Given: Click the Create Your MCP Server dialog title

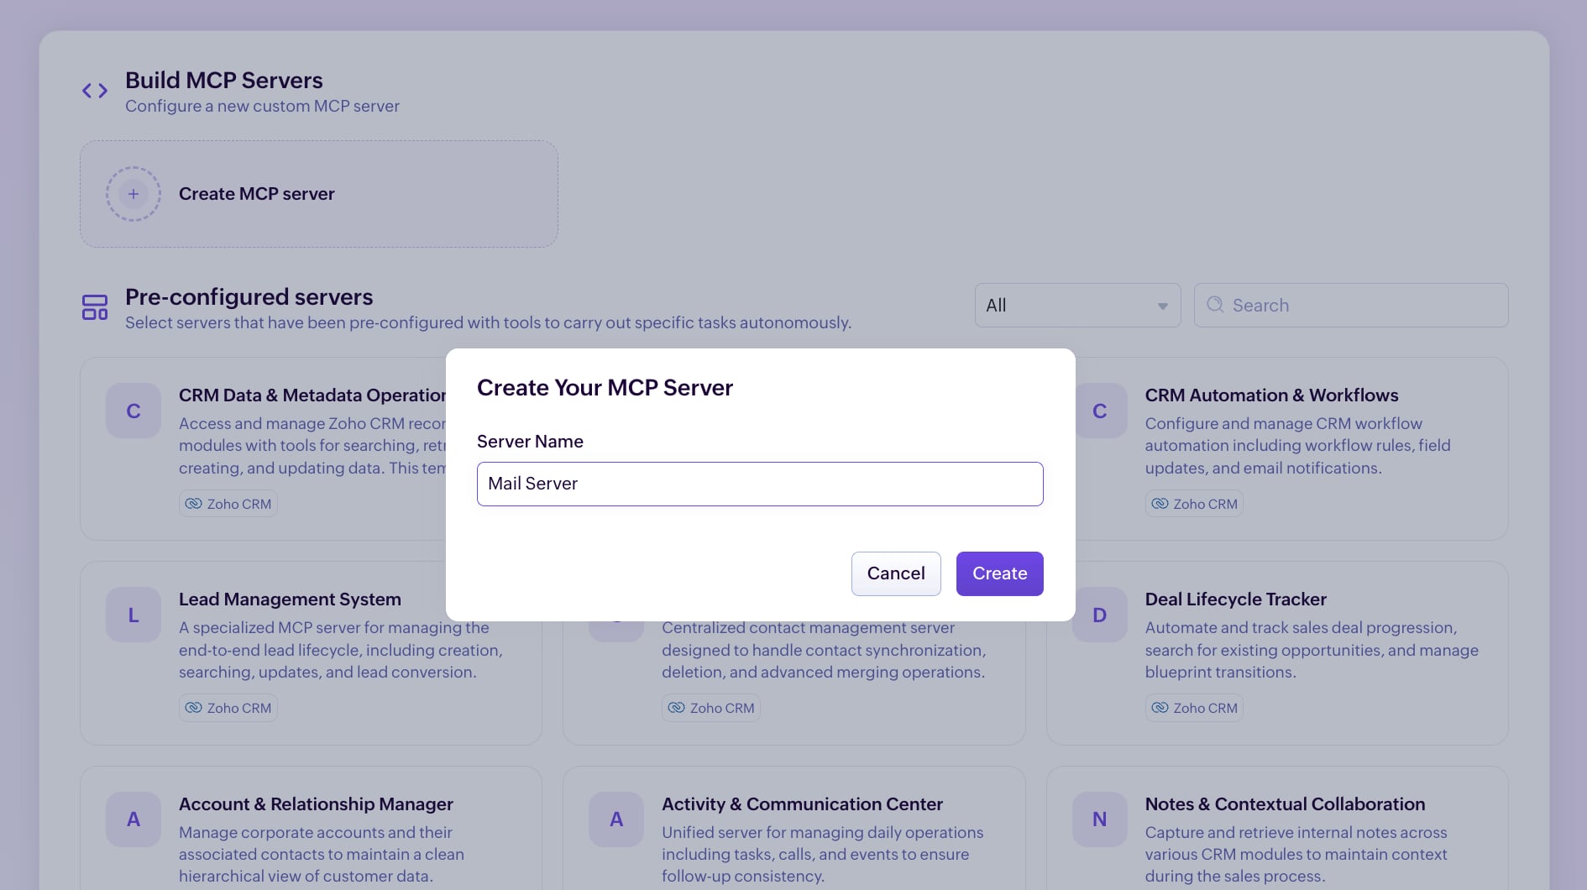Looking at the screenshot, I should click(x=605, y=388).
